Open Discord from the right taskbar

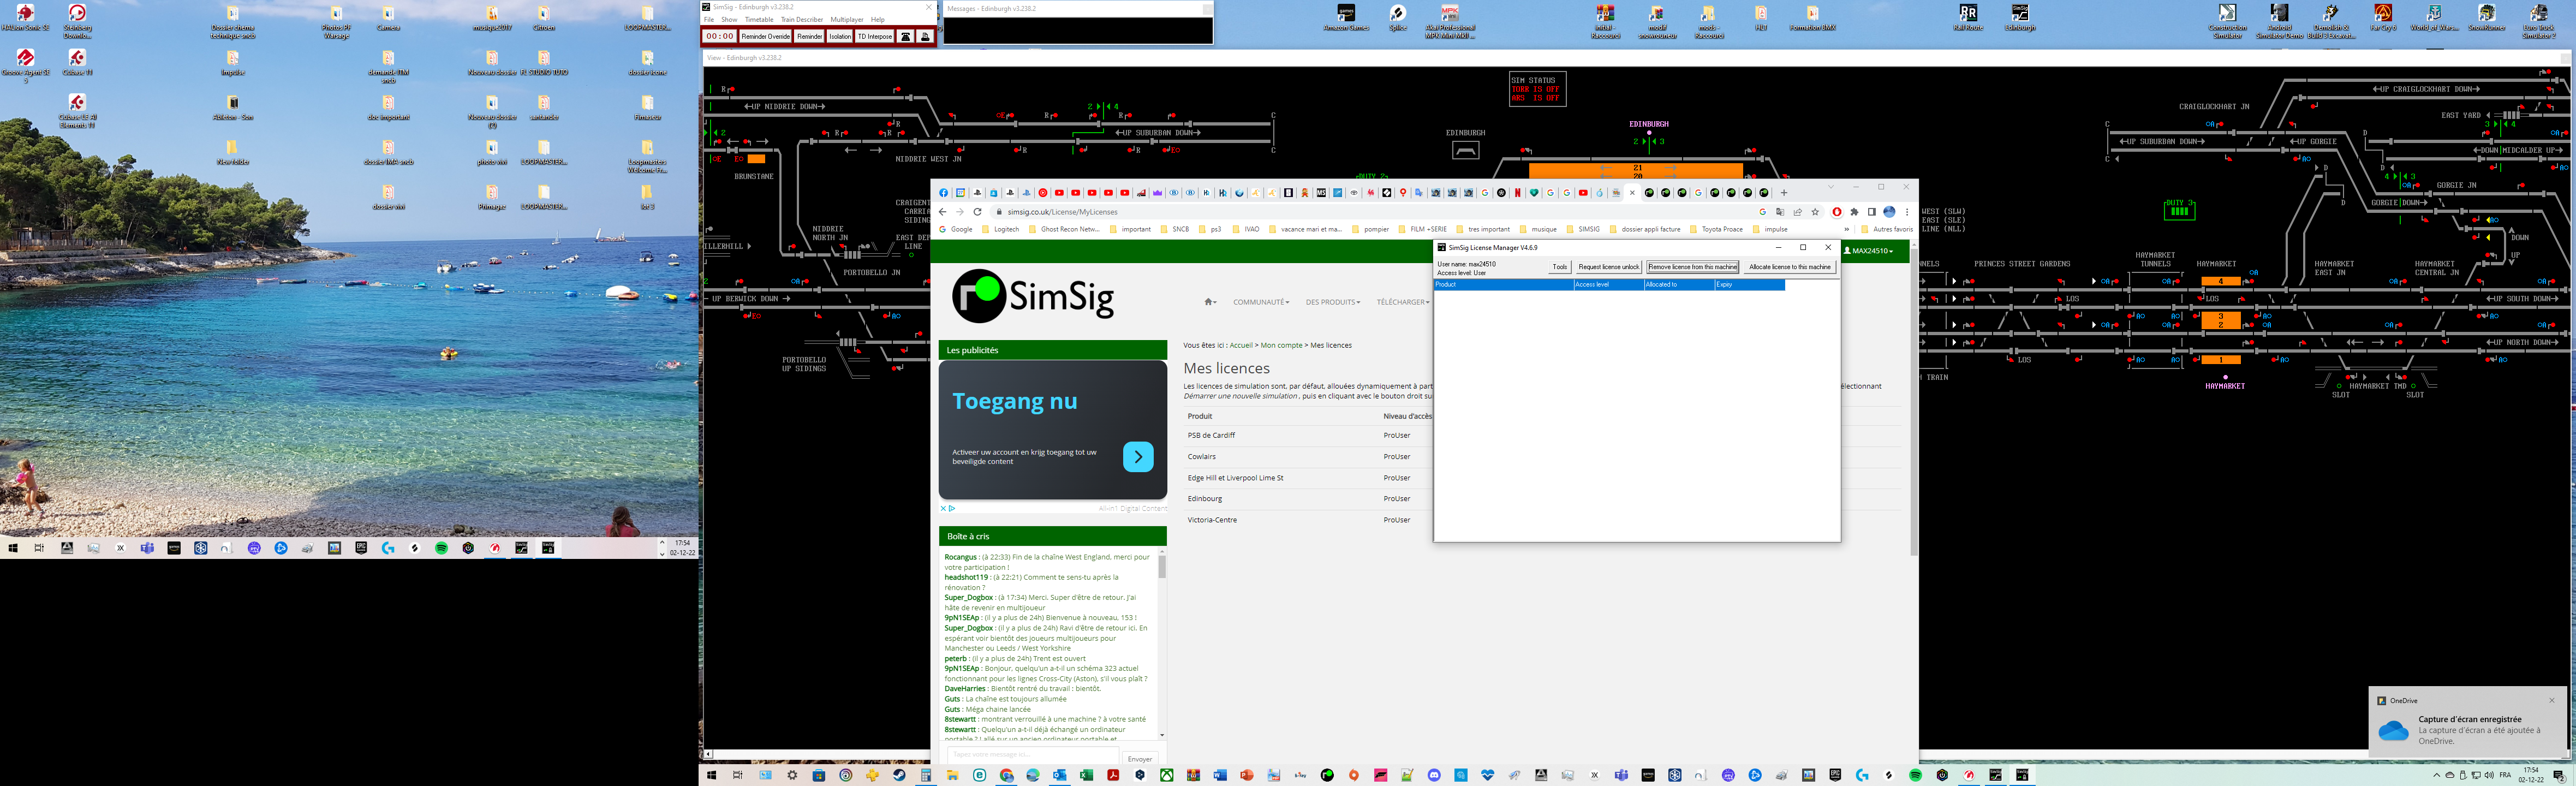[1434, 775]
